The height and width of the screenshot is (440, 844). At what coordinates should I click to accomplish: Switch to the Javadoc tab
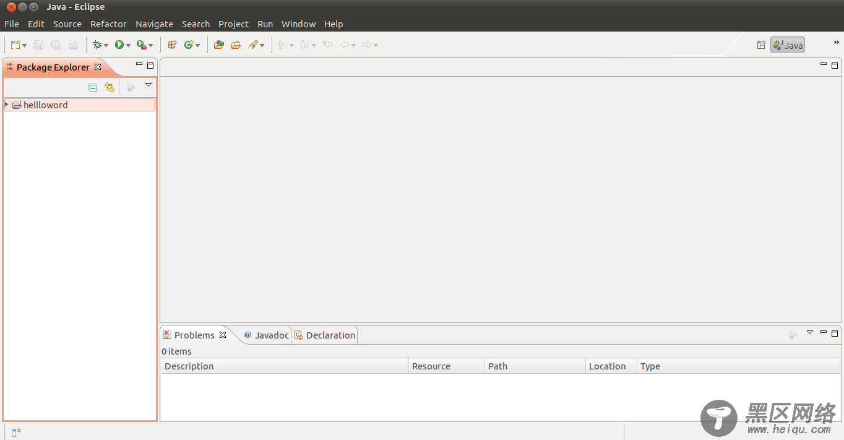[266, 335]
